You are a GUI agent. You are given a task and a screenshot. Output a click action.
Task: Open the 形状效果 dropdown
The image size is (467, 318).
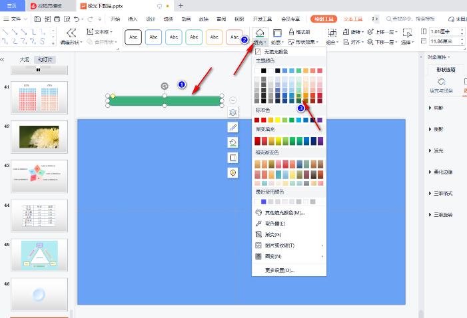(x=304, y=42)
